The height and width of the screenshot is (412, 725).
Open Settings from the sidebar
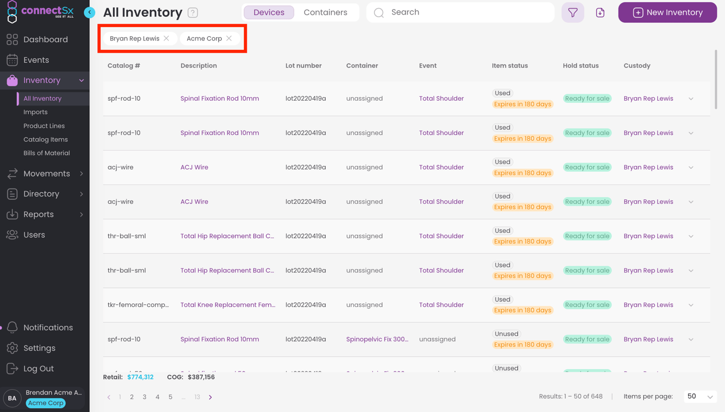[39, 348]
